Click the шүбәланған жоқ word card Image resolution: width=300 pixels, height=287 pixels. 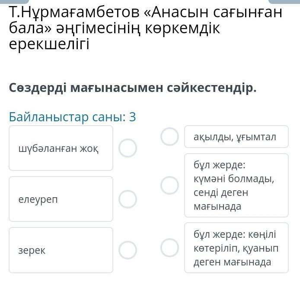[x=61, y=148]
